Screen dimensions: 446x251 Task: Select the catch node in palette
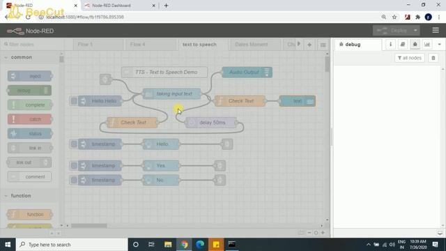point(29,119)
